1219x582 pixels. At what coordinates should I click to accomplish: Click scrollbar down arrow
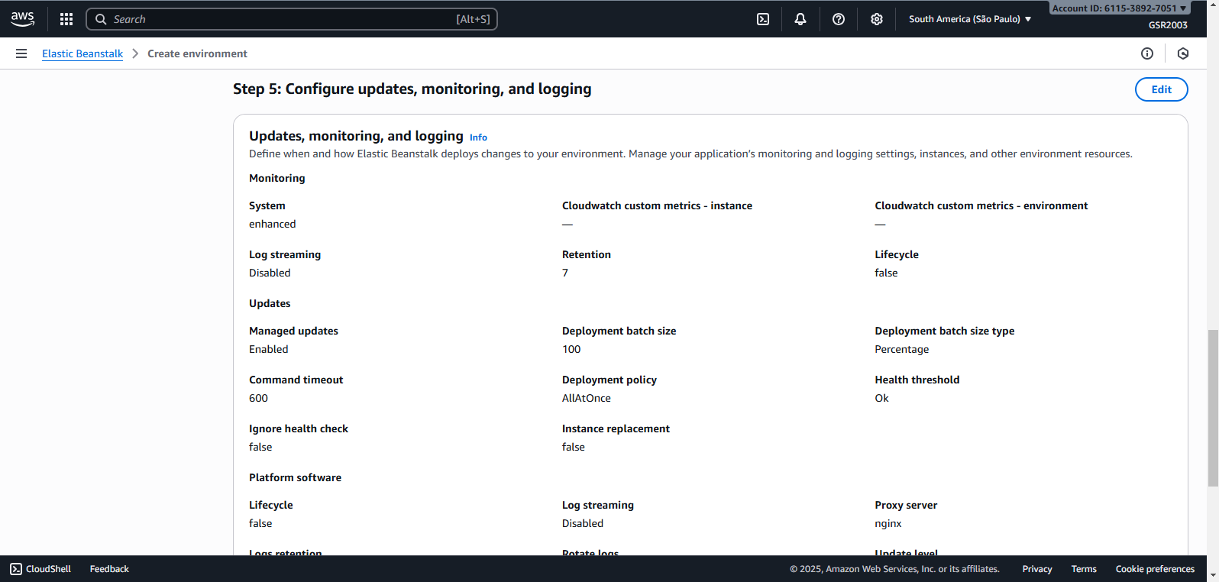click(x=1213, y=575)
